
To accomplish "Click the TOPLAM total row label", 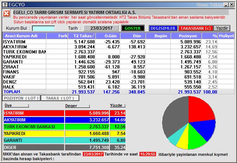I will point(12,92).
